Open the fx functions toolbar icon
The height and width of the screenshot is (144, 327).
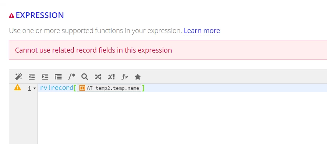coord(124,77)
